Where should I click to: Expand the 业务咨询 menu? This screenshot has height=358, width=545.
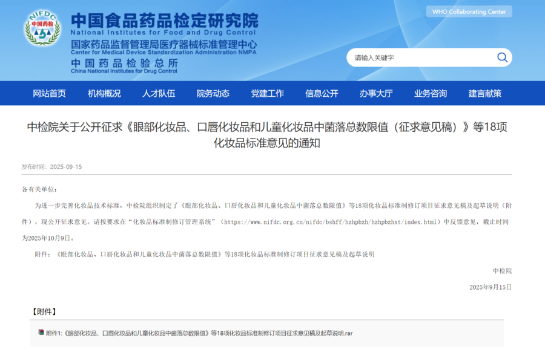[x=431, y=93]
